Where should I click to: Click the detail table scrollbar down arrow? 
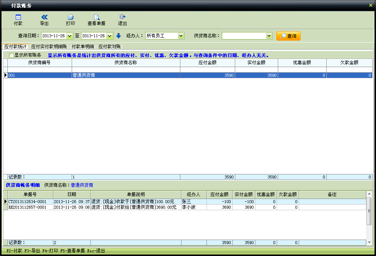[369, 242]
